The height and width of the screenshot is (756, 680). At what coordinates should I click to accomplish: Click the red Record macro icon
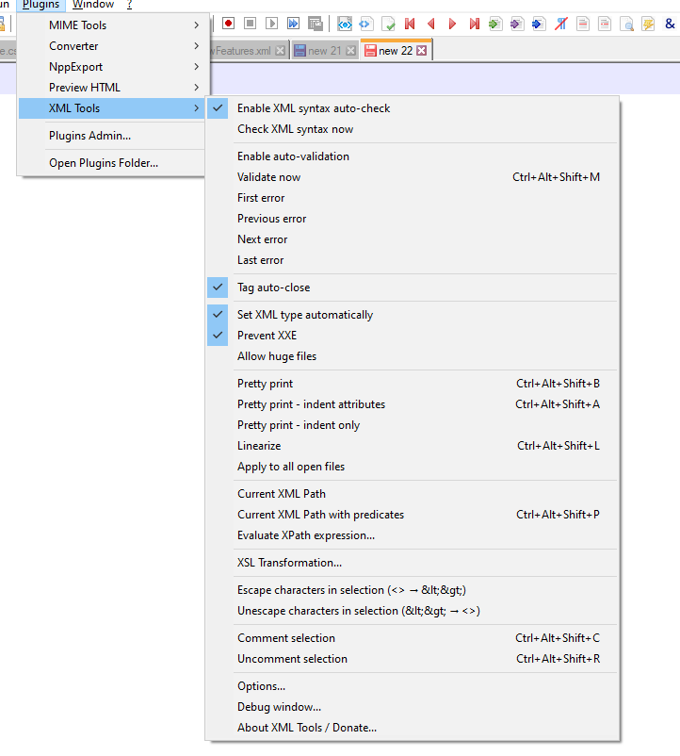pyautogui.click(x=228, y=24)
